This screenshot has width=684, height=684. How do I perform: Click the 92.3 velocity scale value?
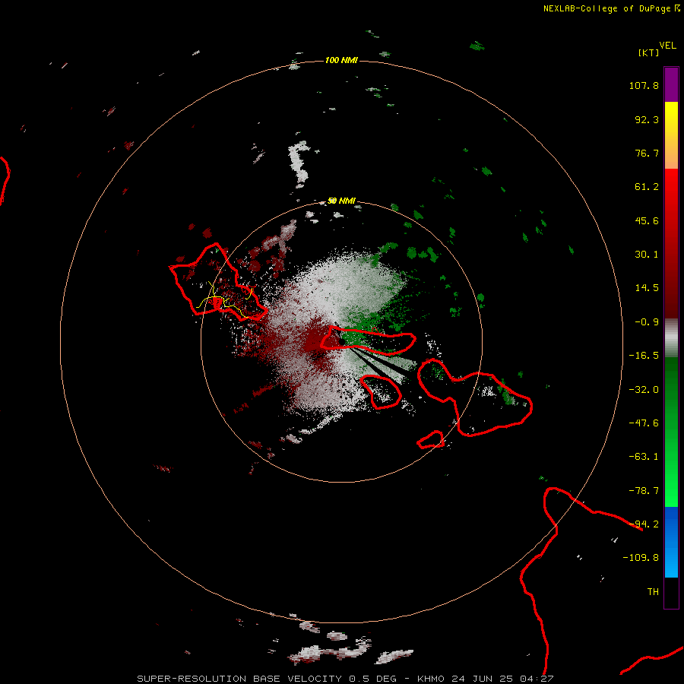click(x=647, y=119)
